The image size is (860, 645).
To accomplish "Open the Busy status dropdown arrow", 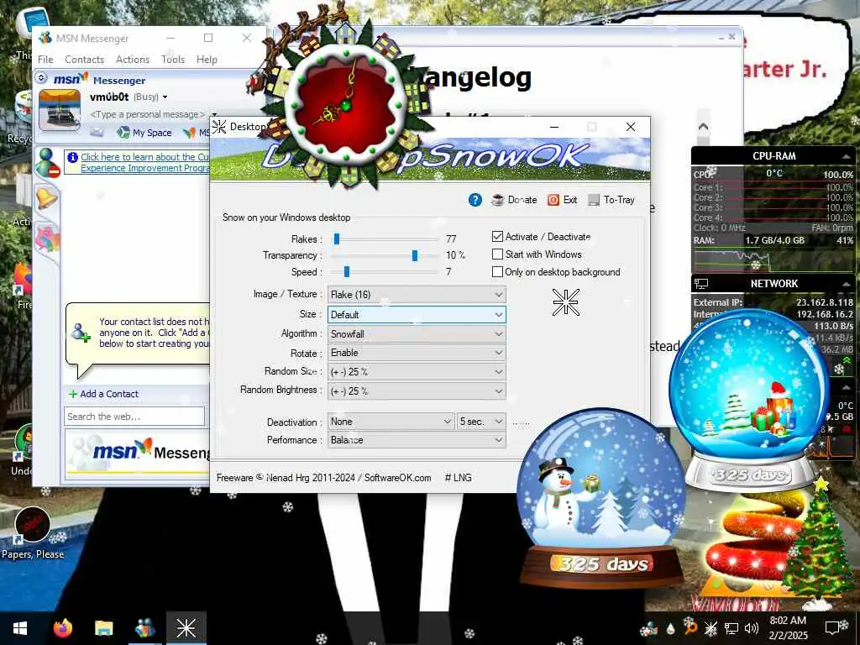I will click(x=165, y=97).
